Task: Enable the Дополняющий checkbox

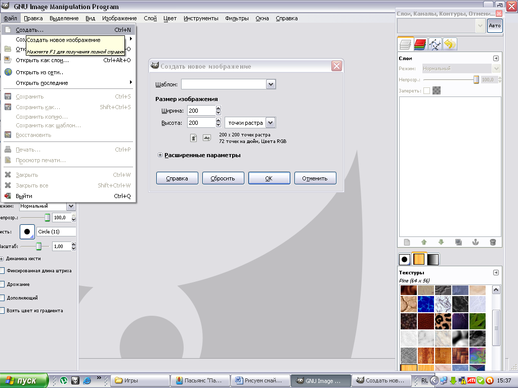Action: (x=2, y=298)
